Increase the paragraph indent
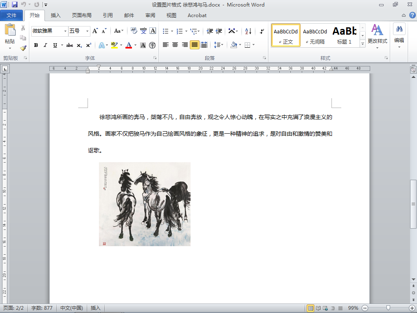Image resolution: width=417 pixels, height=313 pixels. coord(219,31)
